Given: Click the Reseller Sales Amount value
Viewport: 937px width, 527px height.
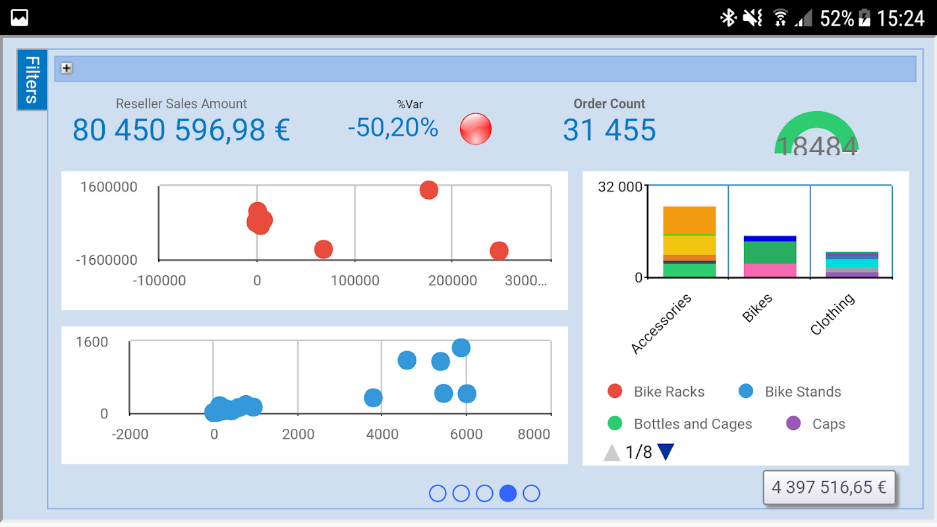Looking at the screenshot, I should [181, 130].
